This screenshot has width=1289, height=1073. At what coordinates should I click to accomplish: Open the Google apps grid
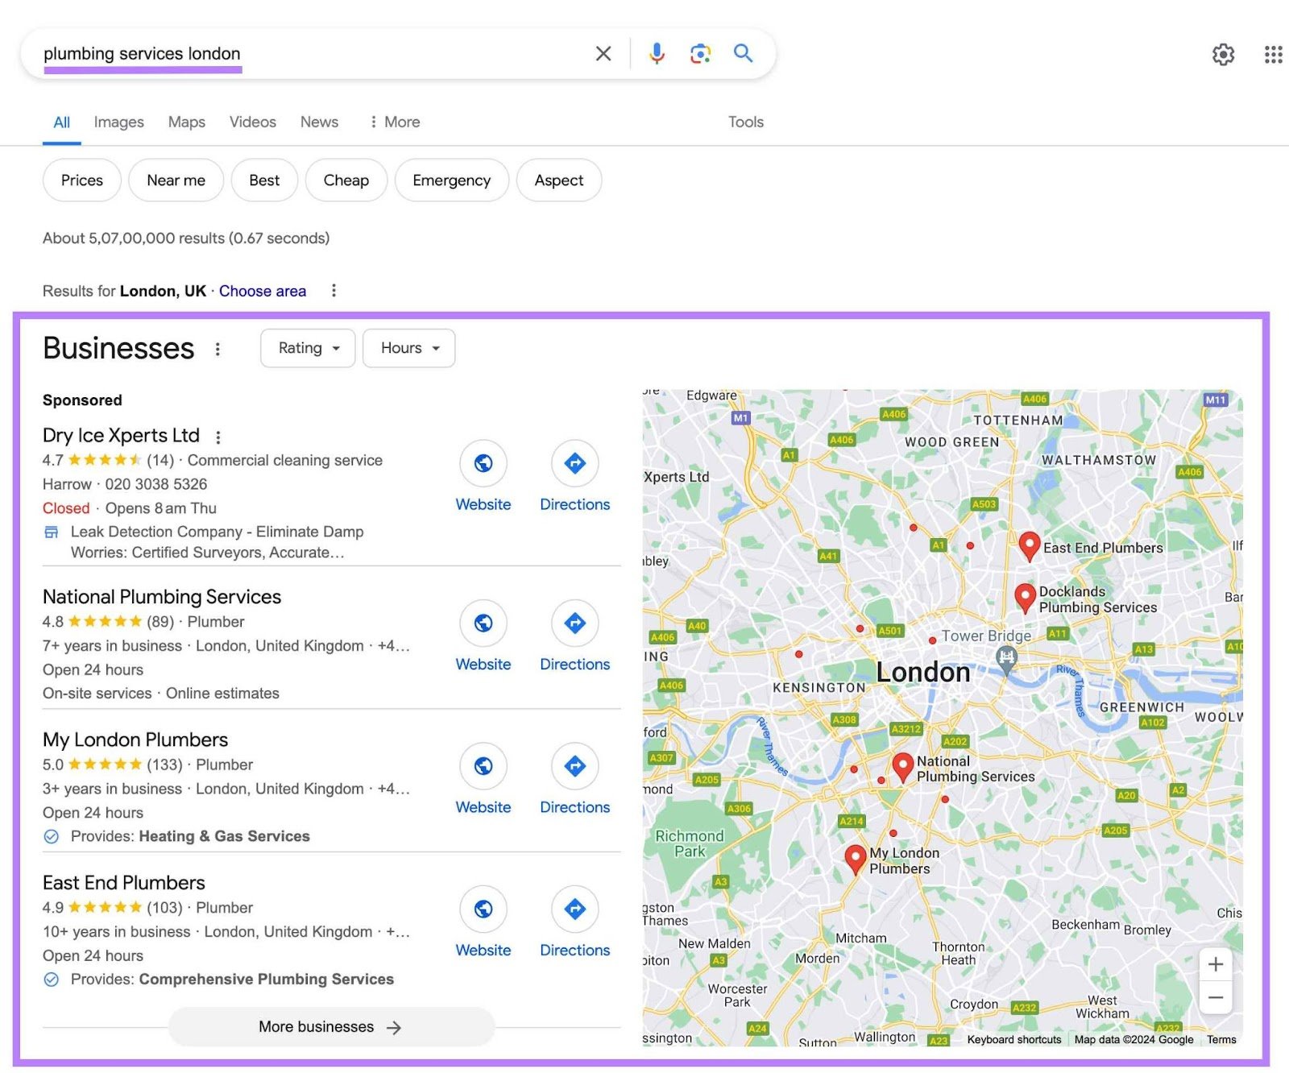1271,55
